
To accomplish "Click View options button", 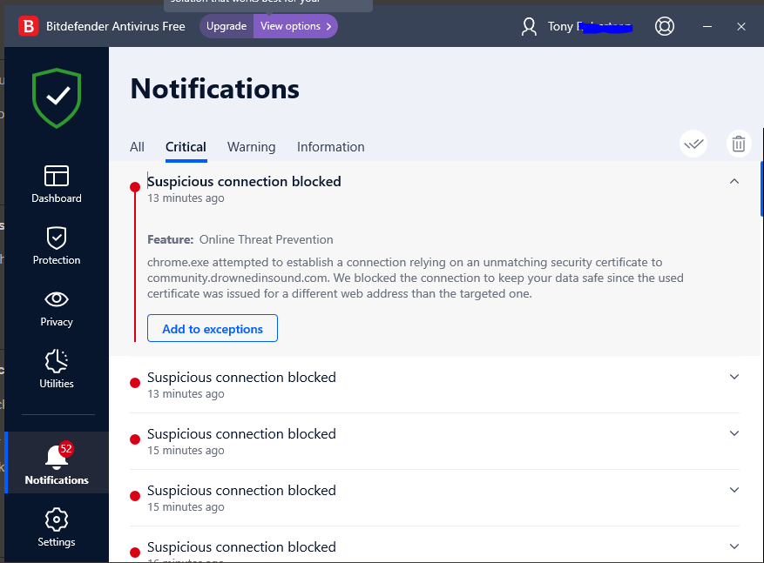I will 295,26.
